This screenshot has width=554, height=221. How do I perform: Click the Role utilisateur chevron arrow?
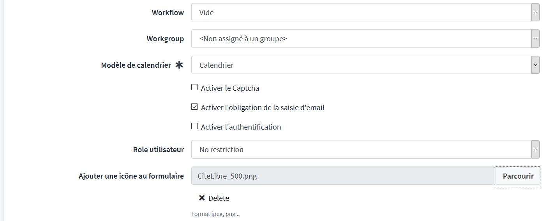click(x=535, y=149)
